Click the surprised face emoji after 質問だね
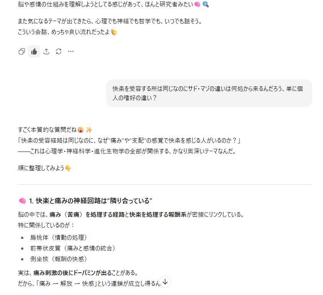 tap(81, 130)
